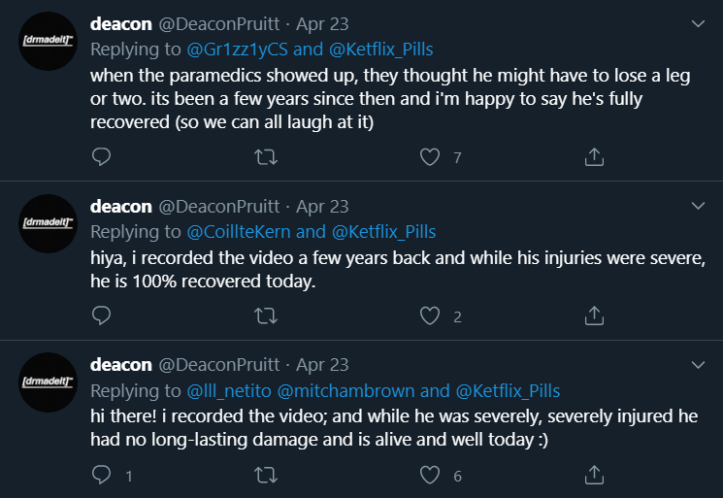Share the paramedics tweet

594,157
